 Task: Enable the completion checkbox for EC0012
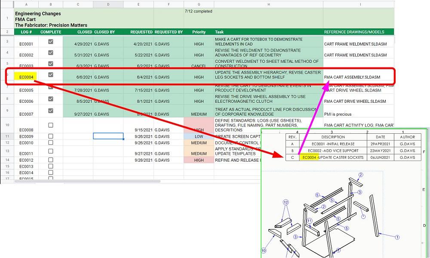(x=51, y=160)
